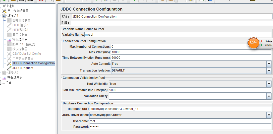Open the Test While Idle dropdown
The height and width of the screenshot is (134, 273).
pos(269,84)
